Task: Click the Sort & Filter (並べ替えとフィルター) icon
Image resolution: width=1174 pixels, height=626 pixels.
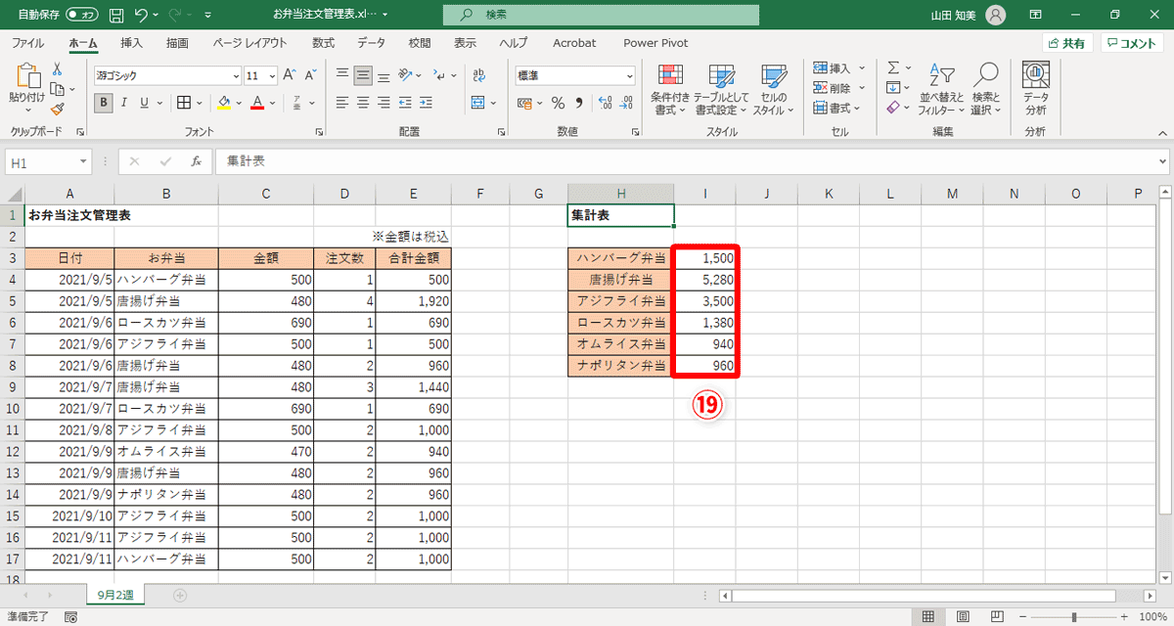Action: 941,88
